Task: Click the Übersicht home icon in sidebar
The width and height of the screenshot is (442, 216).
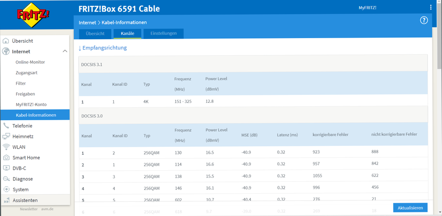Action: point(6,41)
